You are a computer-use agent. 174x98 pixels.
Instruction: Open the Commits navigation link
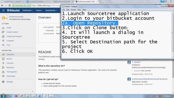[x=10, y=63]
